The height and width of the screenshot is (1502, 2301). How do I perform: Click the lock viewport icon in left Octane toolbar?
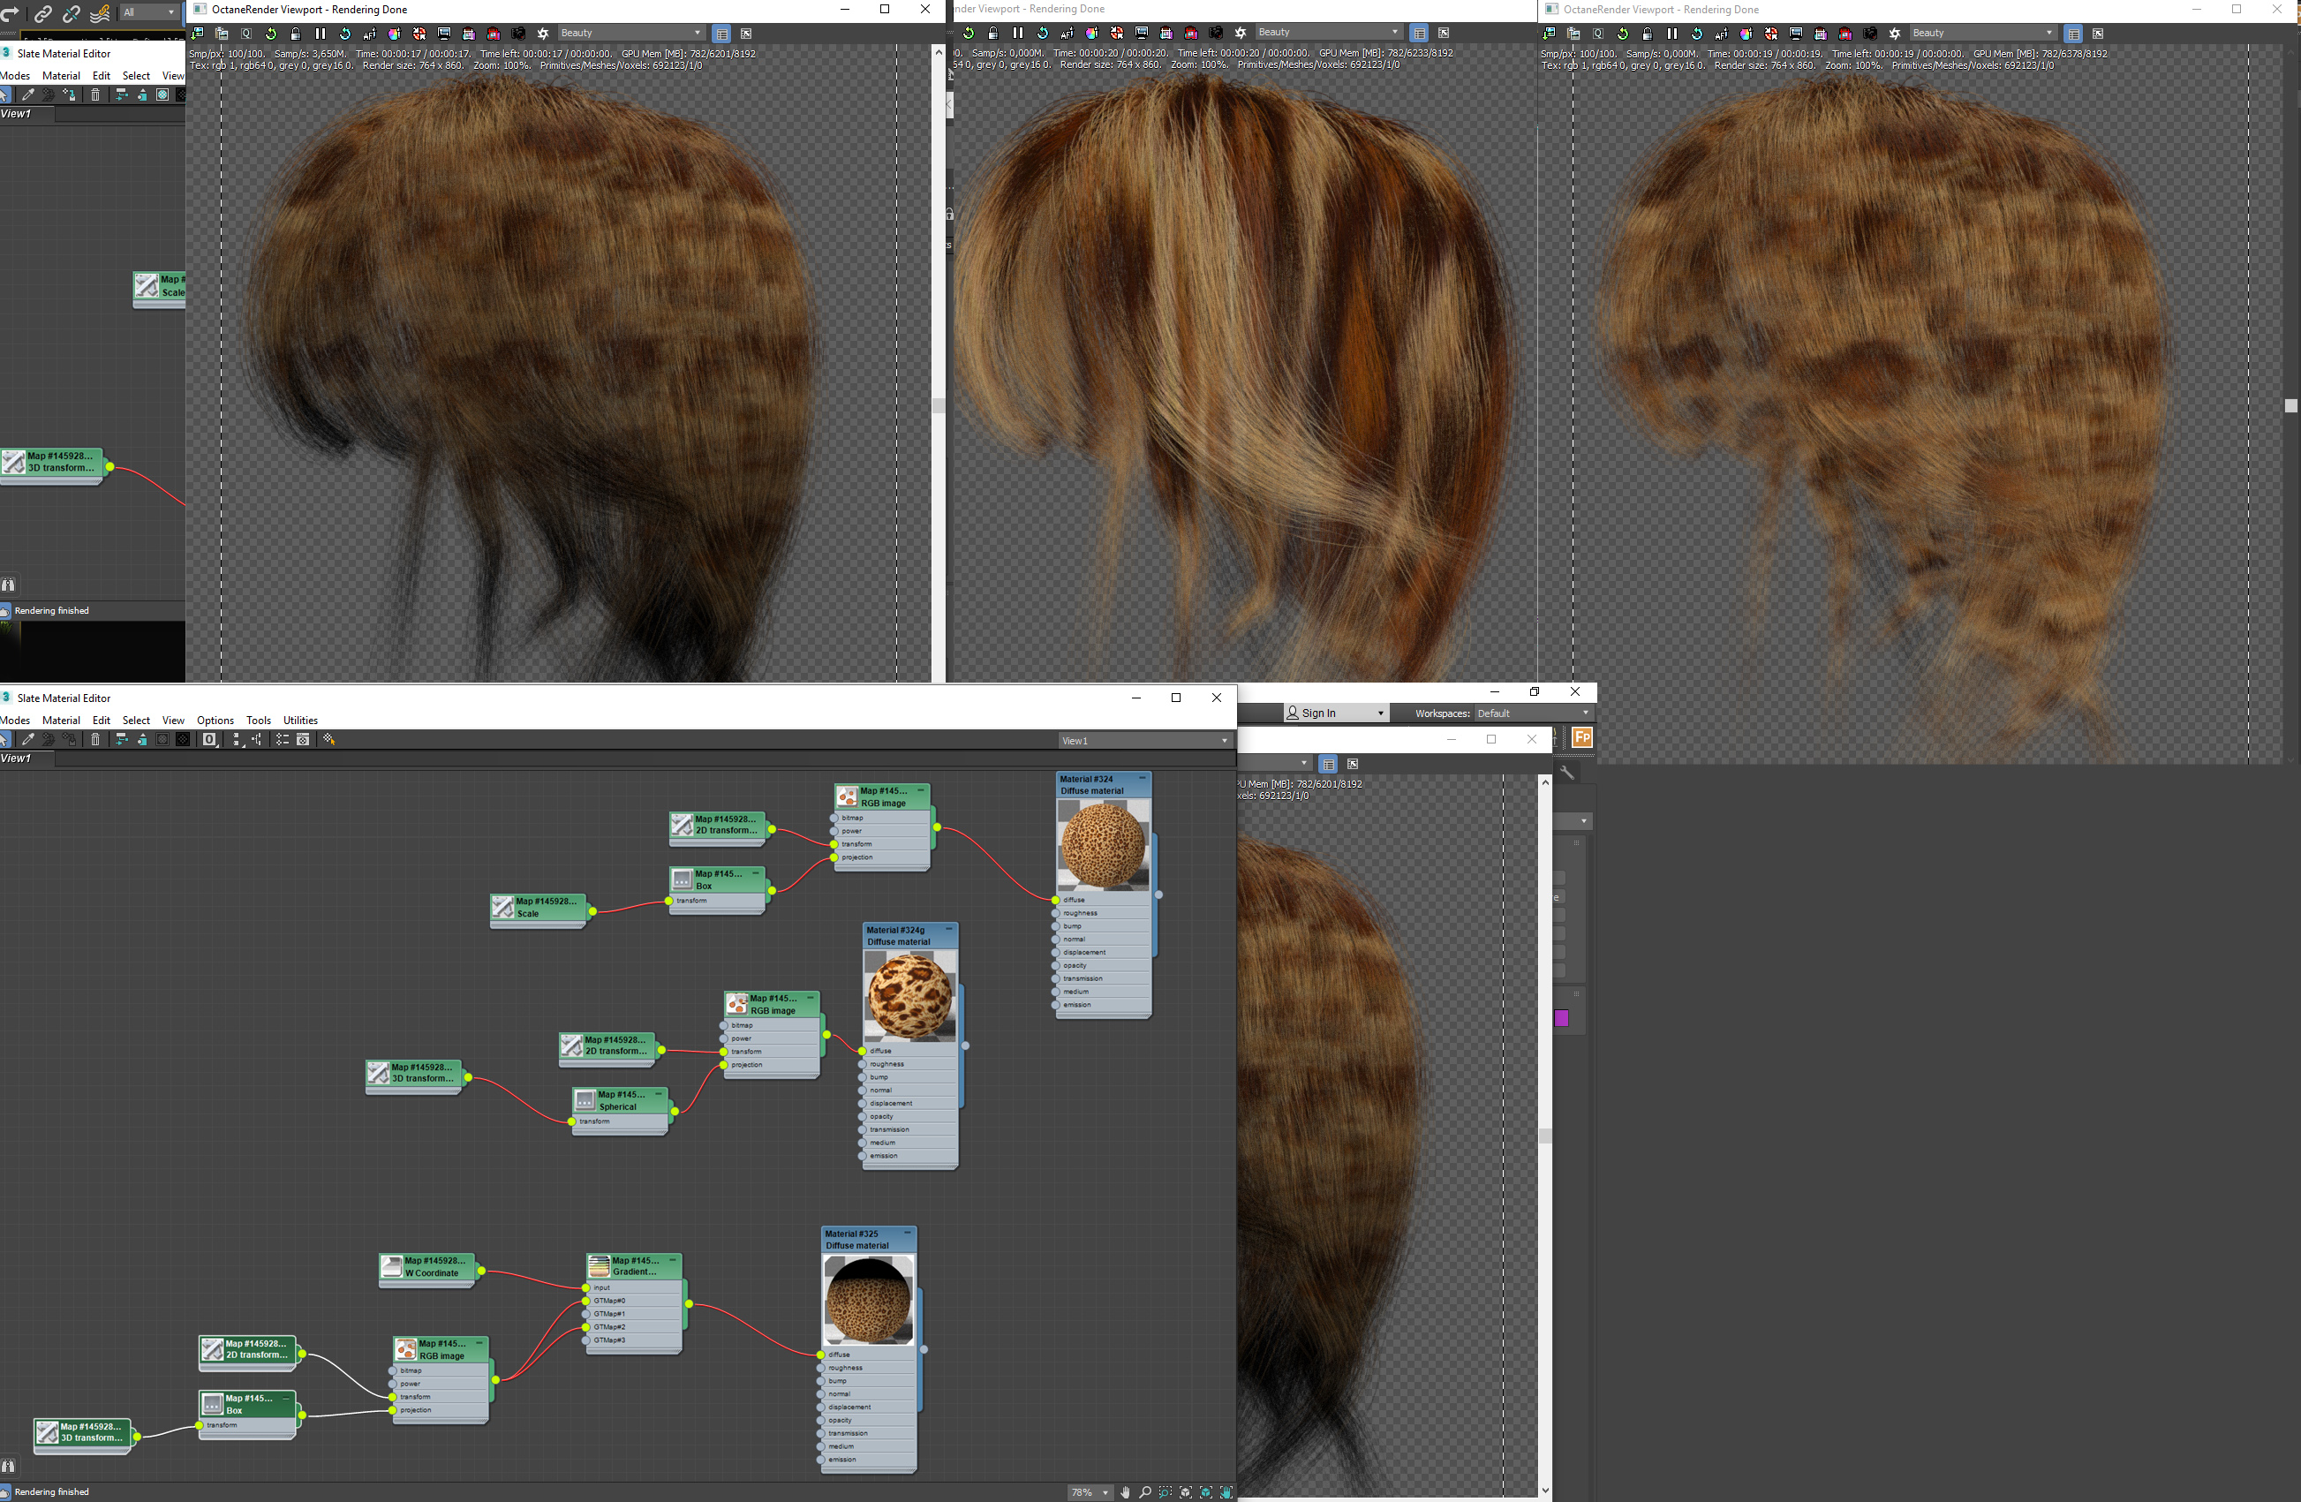295,34
